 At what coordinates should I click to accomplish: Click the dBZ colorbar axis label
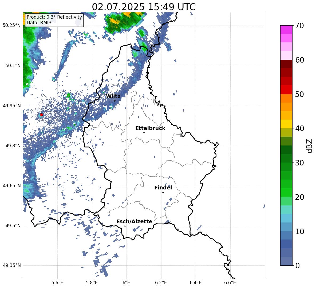(310, 146)
